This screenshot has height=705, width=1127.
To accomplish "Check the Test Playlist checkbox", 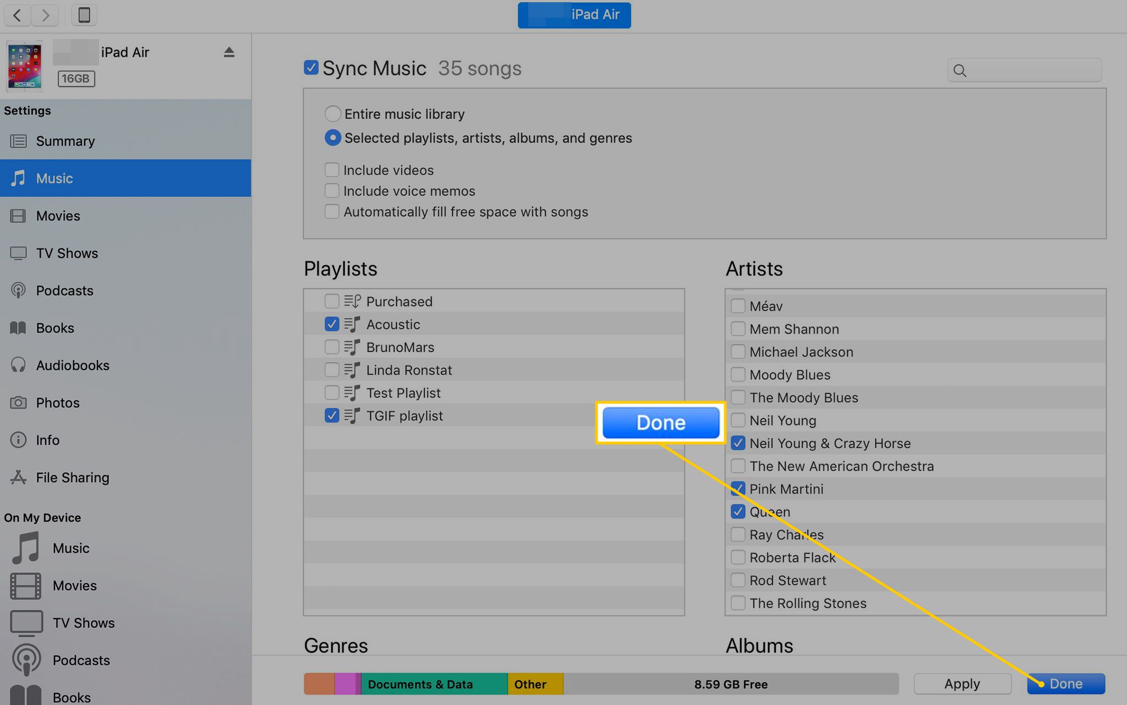I will click(x=332, y=392).
